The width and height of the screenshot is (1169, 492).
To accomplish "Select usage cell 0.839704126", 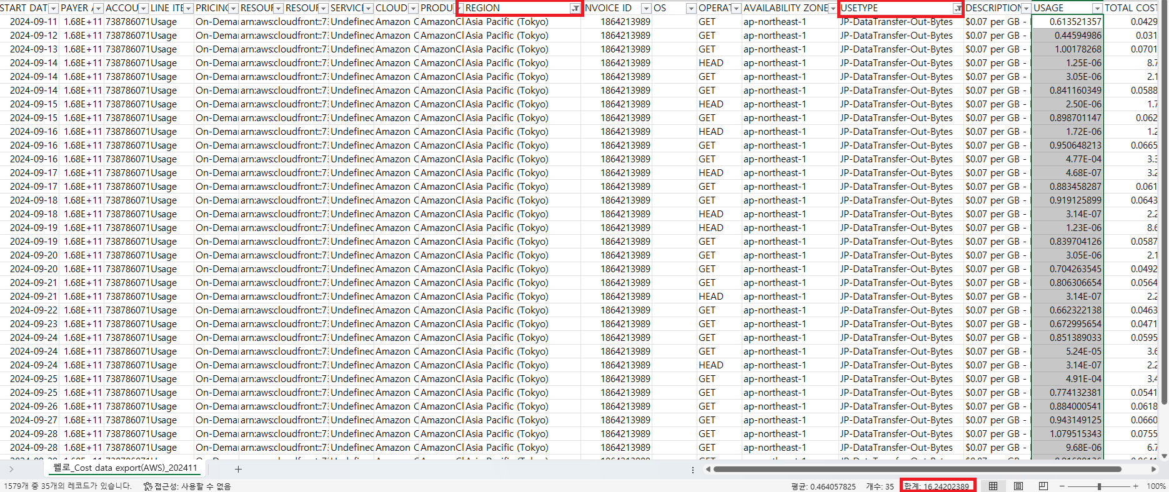I will (1068, 242).
